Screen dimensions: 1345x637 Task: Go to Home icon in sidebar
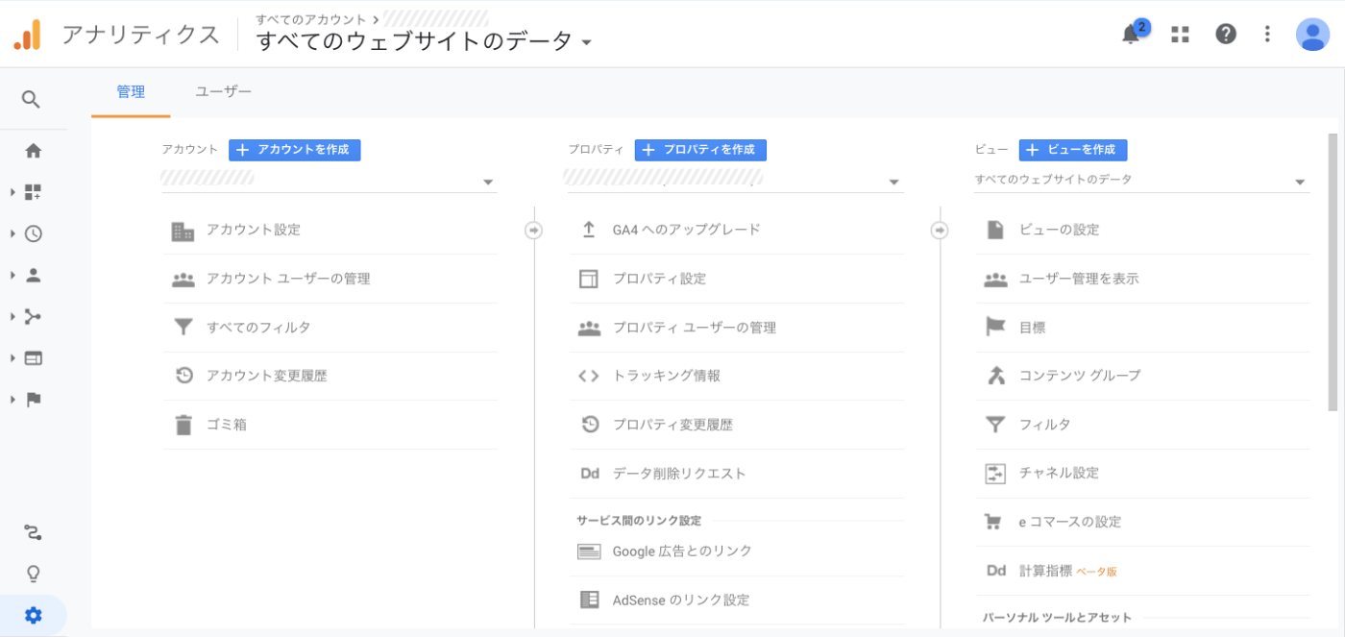coord(33,151)
